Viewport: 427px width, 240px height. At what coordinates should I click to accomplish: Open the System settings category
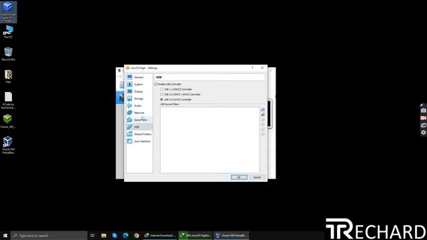[139, 85]
